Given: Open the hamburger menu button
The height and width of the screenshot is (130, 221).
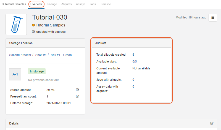Looking at the screenshot, I should coord(213,18).
